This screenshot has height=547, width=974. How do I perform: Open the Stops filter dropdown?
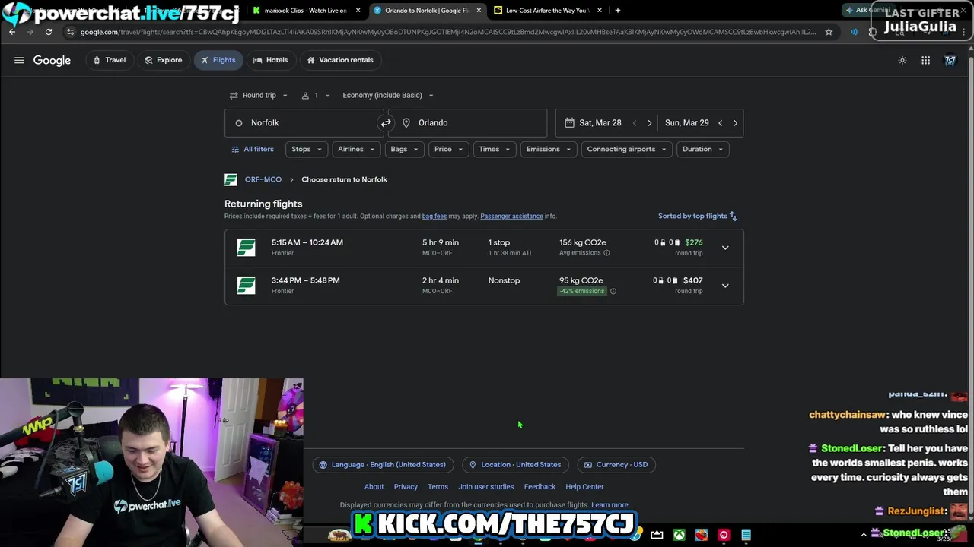307,149
